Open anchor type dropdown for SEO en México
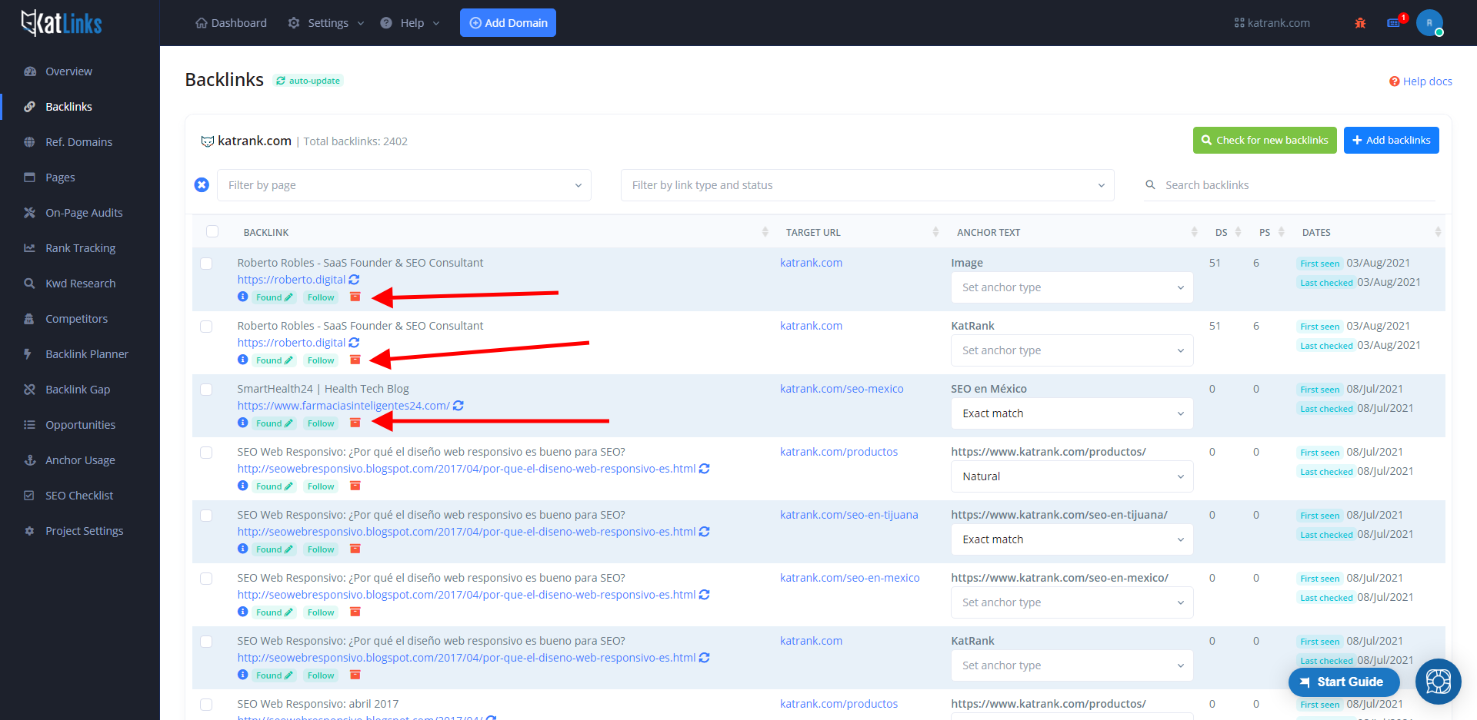This screenshot has width=1477, height=720. (x=1072, y=413)
